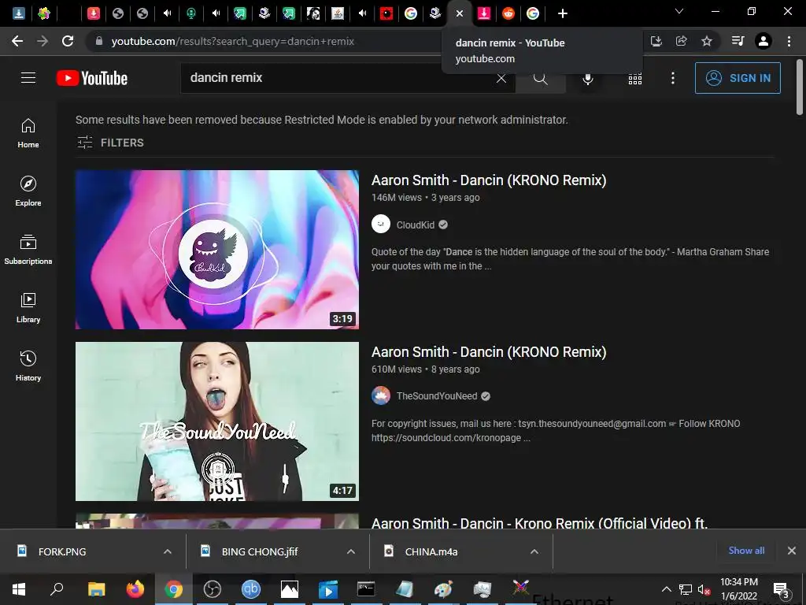Play the TheSoundYouNeed thumbnail video
Screen dimensions: 806x605
[x=217, y=421]
